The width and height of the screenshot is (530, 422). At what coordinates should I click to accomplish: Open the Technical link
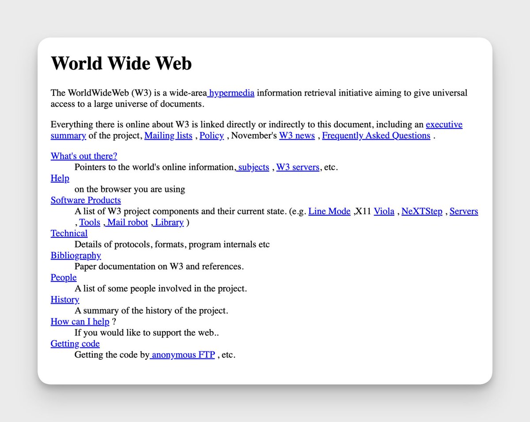coord(69,234)
